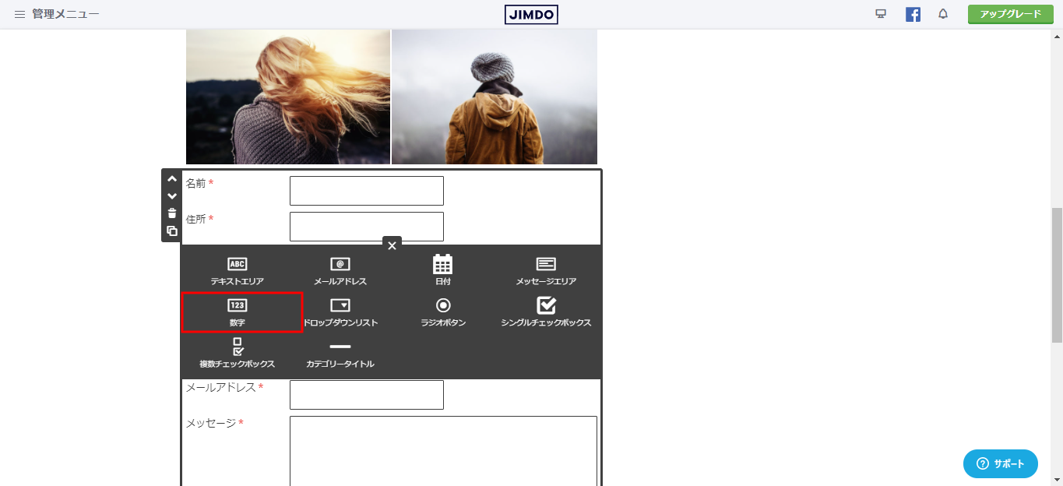Select the blonde woman photo
Image resolution: width=1063 pixels, height=486 pixels.
tap(288, 97)
